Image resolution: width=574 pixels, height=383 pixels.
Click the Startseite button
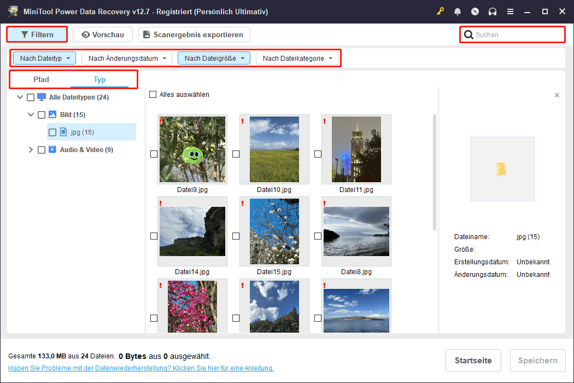(x=473, y=361)
